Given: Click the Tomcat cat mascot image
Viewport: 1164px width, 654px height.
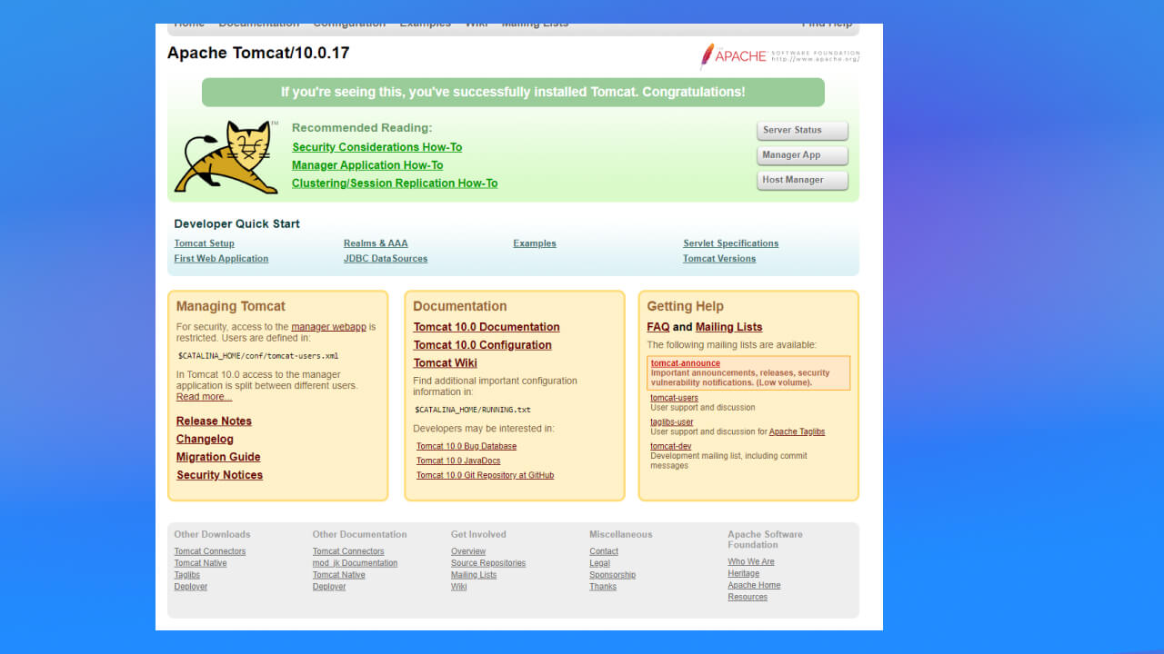Looking at the screenshot, I should [x=226, y=156].
